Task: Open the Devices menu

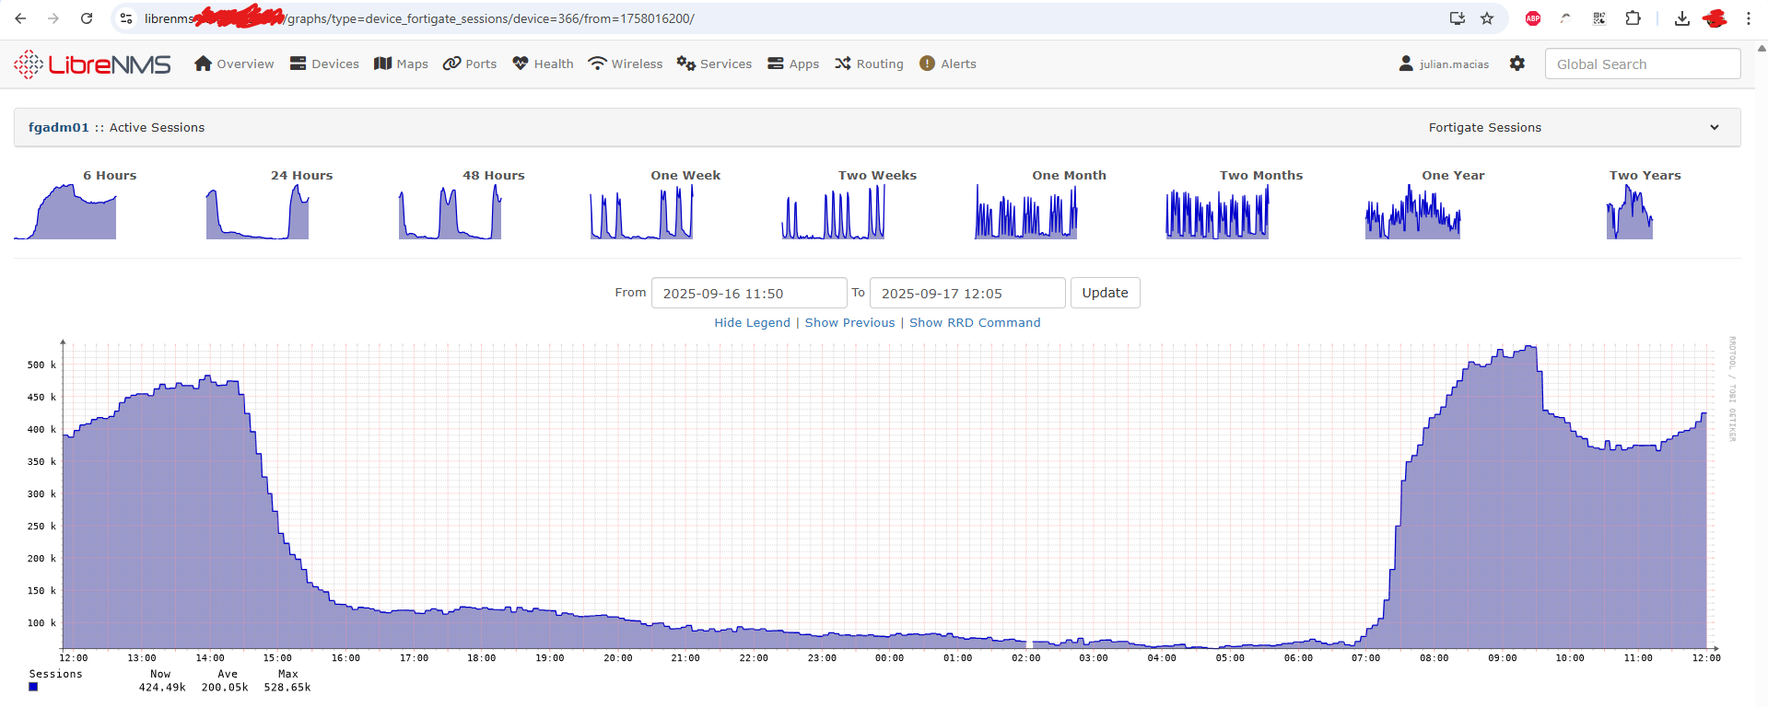Action: pos(324,64)
